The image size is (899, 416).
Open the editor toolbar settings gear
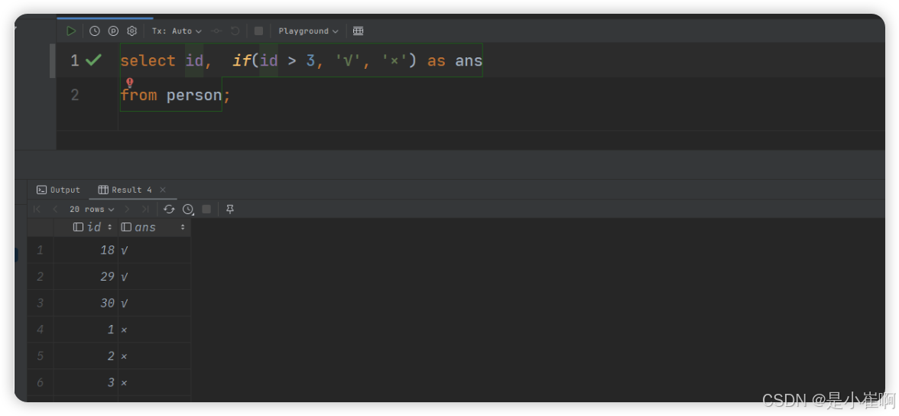pyautogui.click(x=131, y=31)
